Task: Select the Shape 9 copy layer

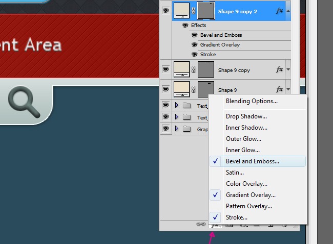Action: click(241, 70)
